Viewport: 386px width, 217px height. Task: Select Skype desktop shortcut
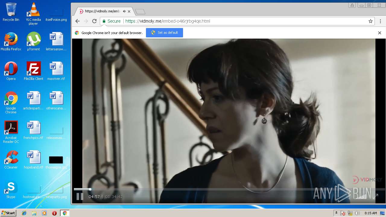pos(11,189)
